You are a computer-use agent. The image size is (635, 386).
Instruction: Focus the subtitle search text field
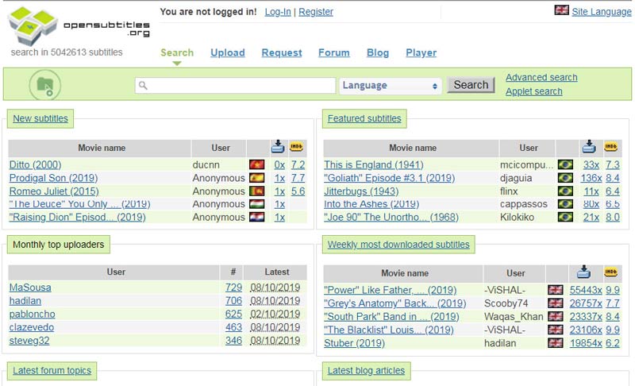pyautogui.click(x=235, y=85)
